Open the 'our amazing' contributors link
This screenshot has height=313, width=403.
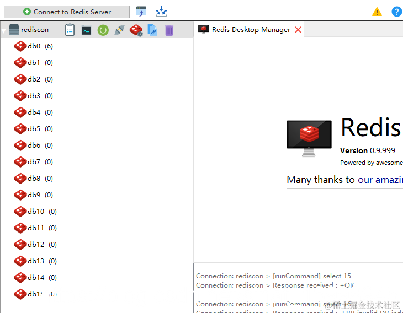[x=380, y=180]
